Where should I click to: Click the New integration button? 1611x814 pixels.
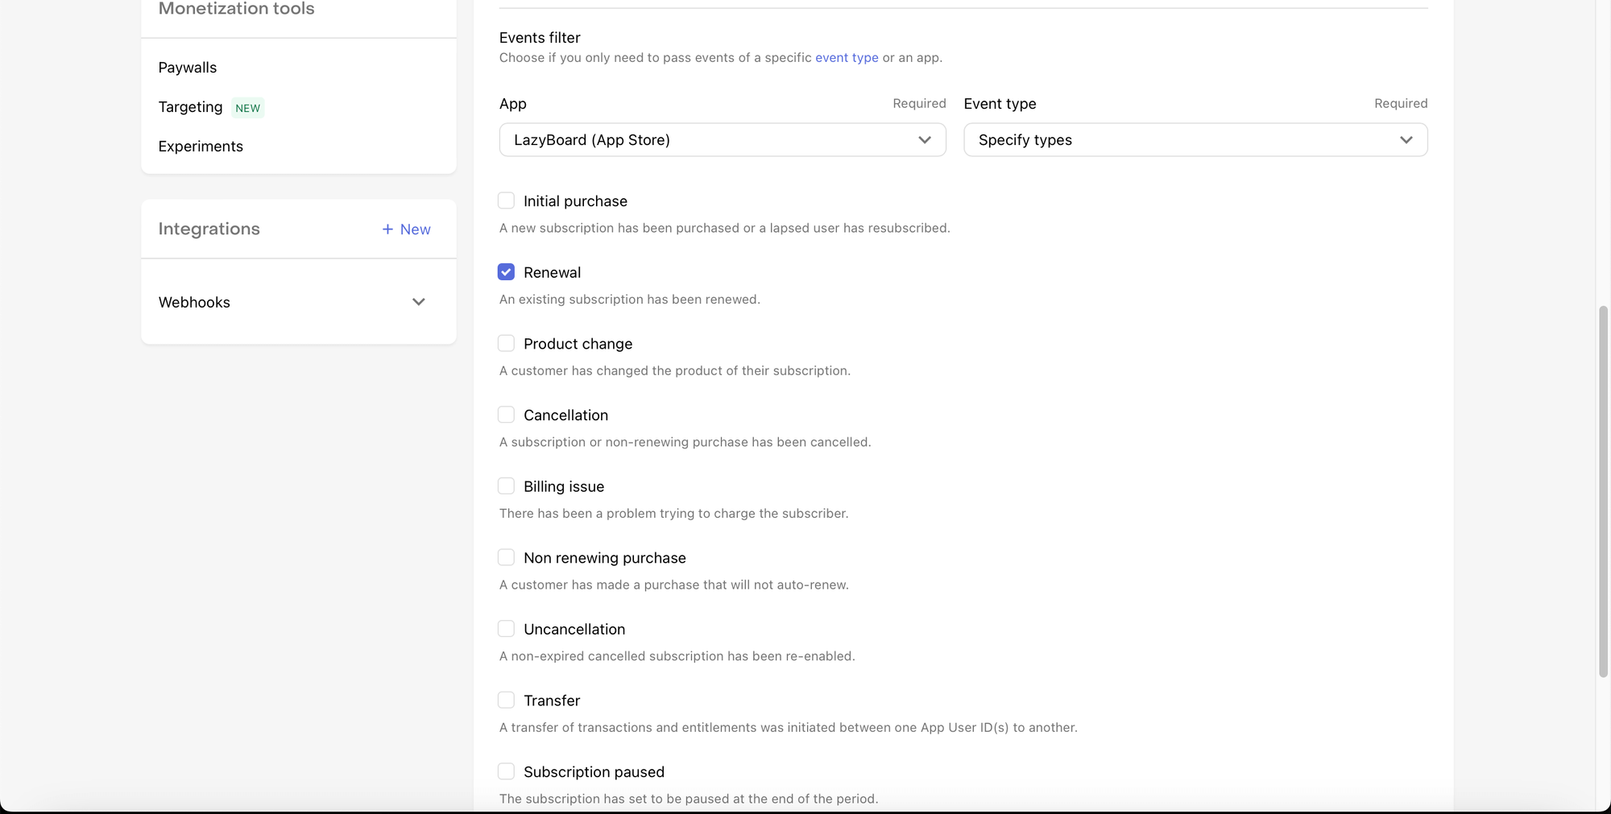coord(407,229)
